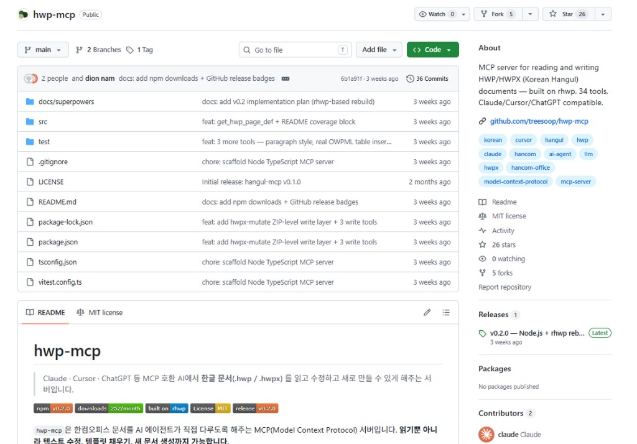
Task: View the 36 Commits history
Action: click(427, 78)
